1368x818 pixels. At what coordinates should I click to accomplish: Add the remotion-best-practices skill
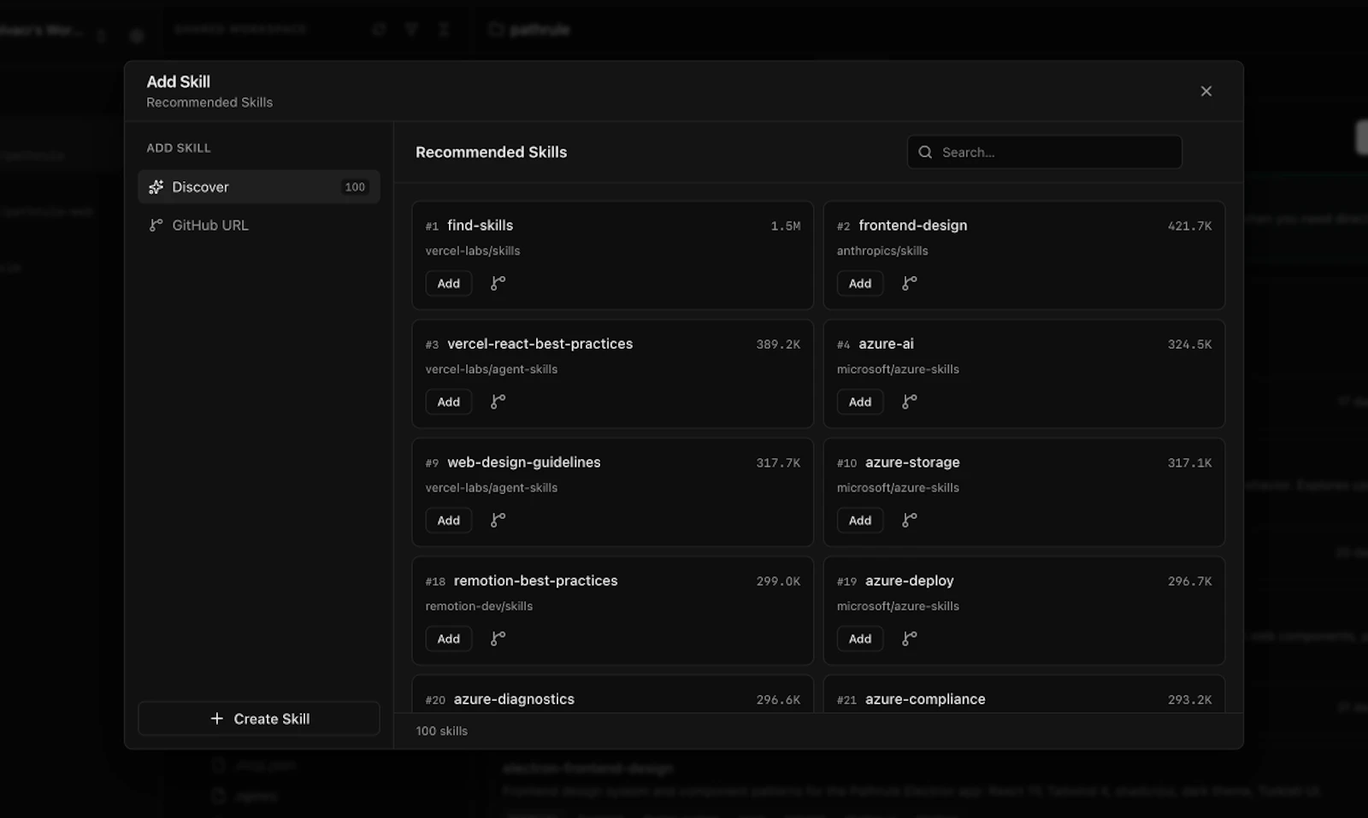coord(449,639)
